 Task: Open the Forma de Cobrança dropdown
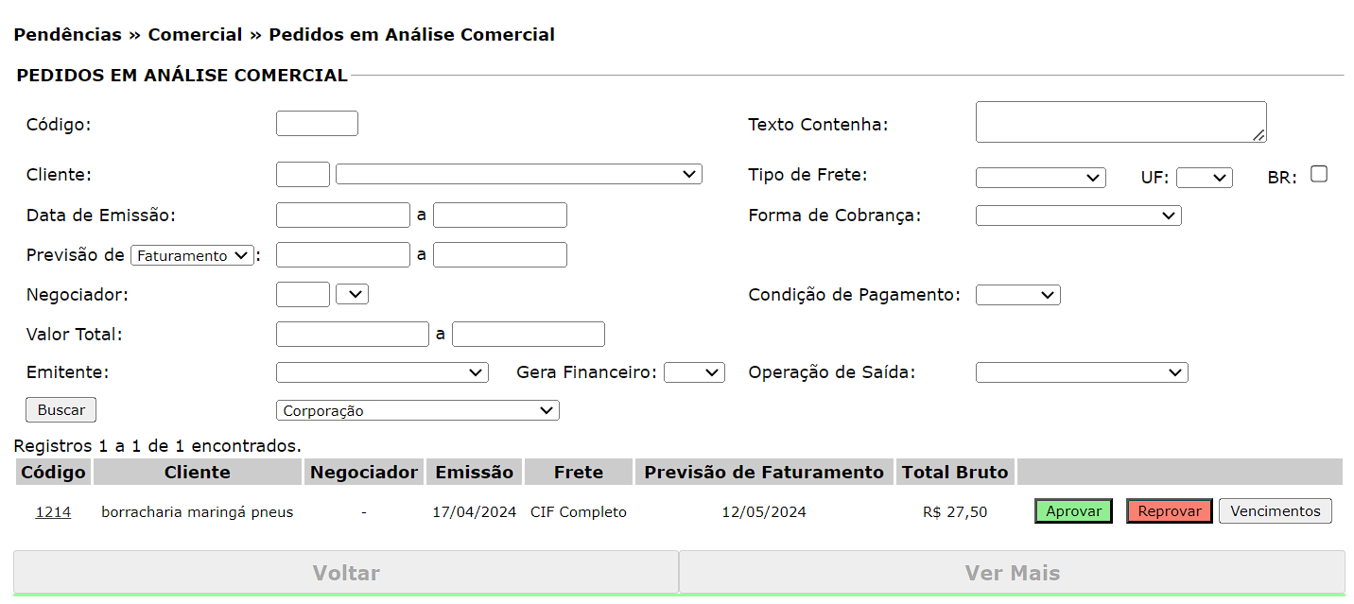(x=1078, y=216)
